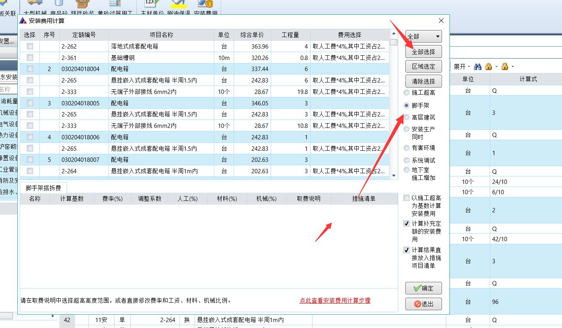Screen dimensions: 562x328
Task: Select the 地下室施工增加 radio option
Action: coord(407,170)
